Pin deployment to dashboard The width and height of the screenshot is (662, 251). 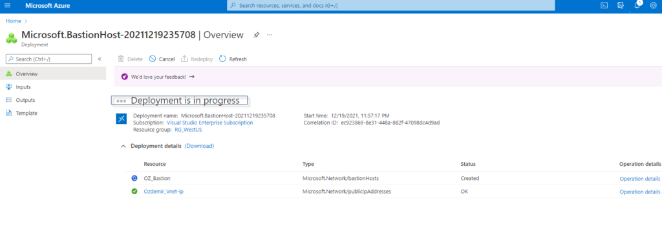tap(256, 35)
